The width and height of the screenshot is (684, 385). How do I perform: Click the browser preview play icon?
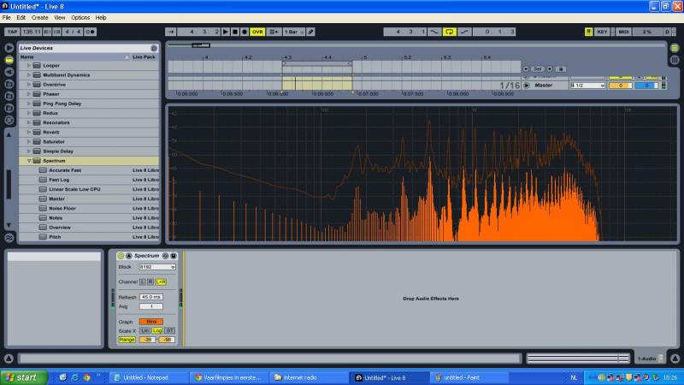click(x=9, y=48)
